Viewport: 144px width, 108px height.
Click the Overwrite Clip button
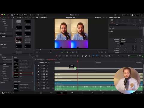tap(74, 56)
